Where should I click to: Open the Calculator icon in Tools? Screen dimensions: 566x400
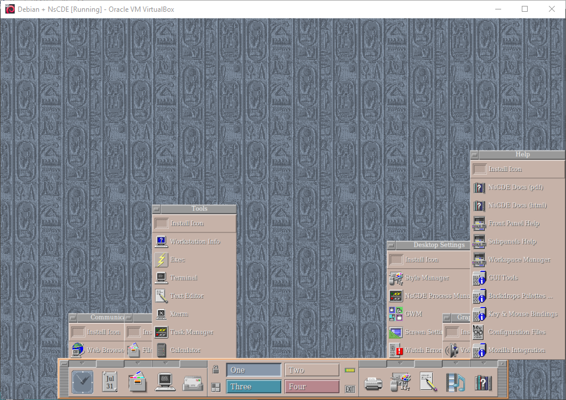pos(161,350)
